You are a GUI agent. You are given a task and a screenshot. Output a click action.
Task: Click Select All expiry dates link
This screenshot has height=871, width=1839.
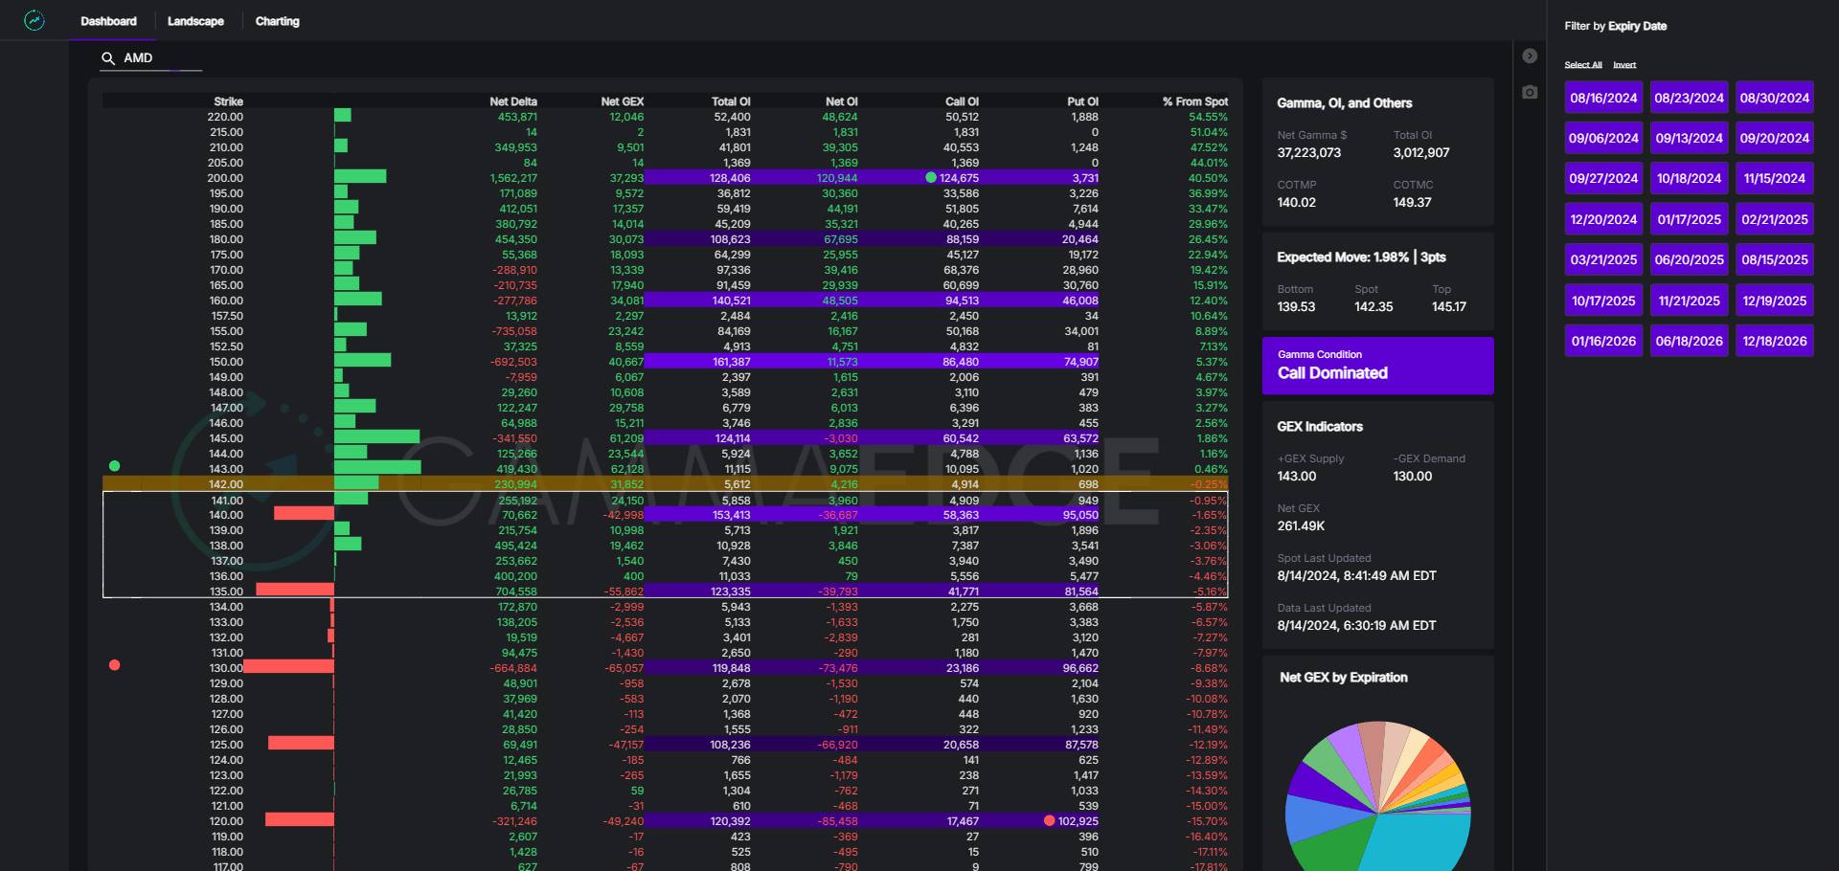(1582, 65)
